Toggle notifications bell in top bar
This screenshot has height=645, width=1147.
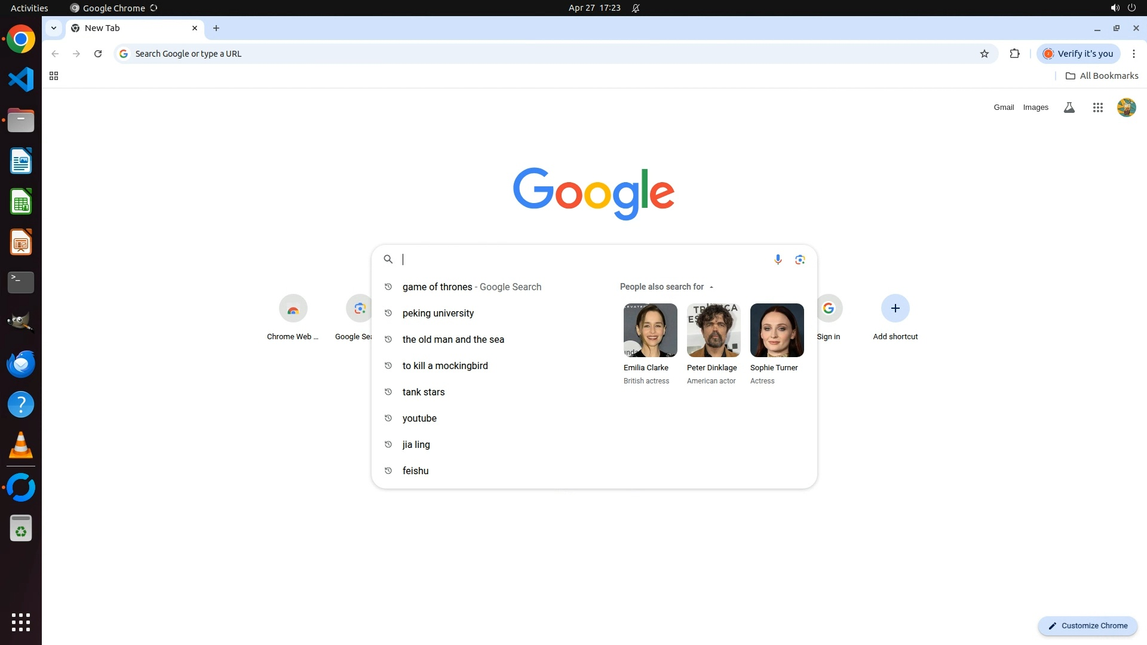coord(636,8)
